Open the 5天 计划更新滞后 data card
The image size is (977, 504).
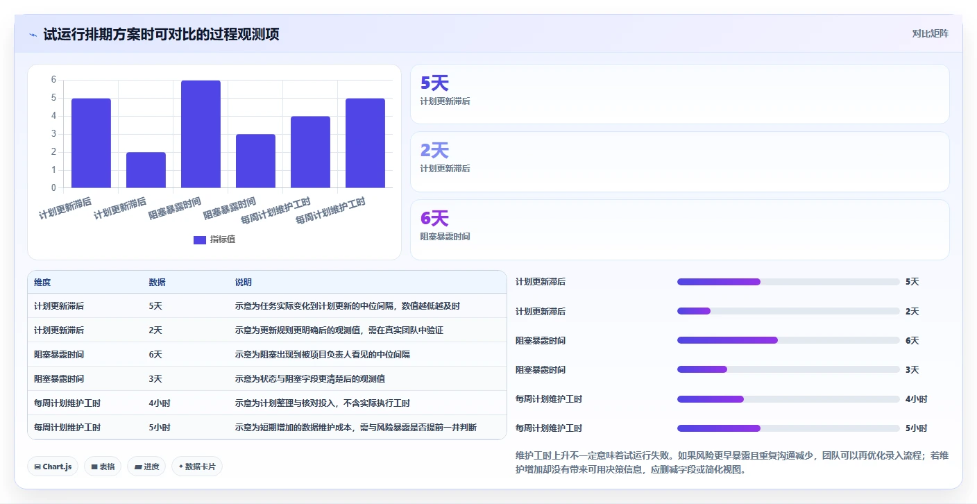(x=679, y=94)
